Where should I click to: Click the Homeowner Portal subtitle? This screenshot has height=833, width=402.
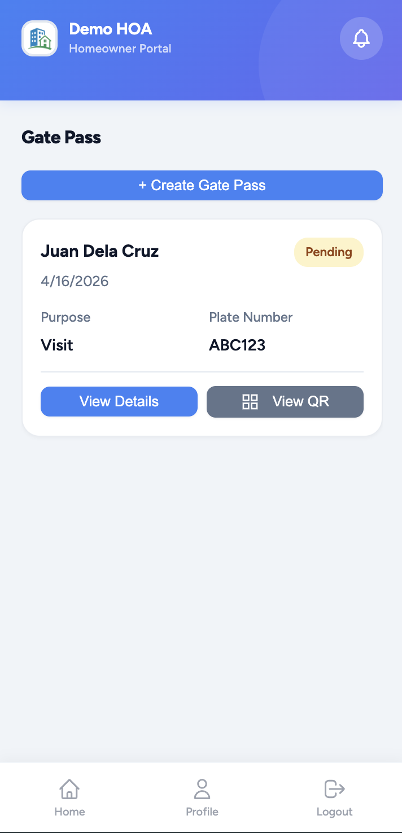coord(120,49)
